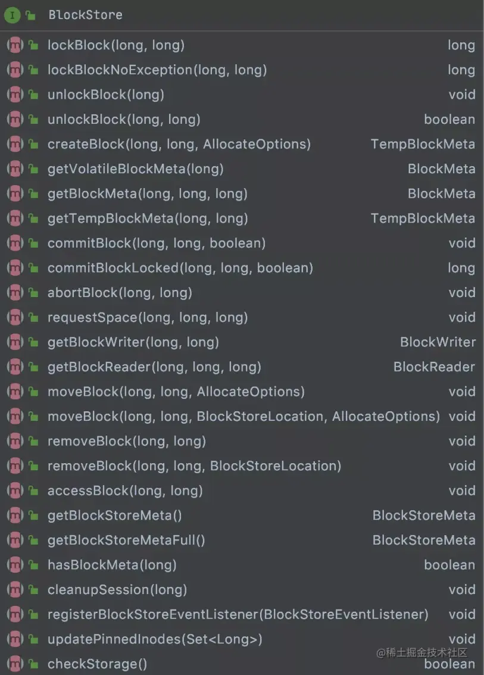The width and height of the screenshot is (484, 675).
Task: Select the commitBlockLocked method entry
Action: point(180,268)
